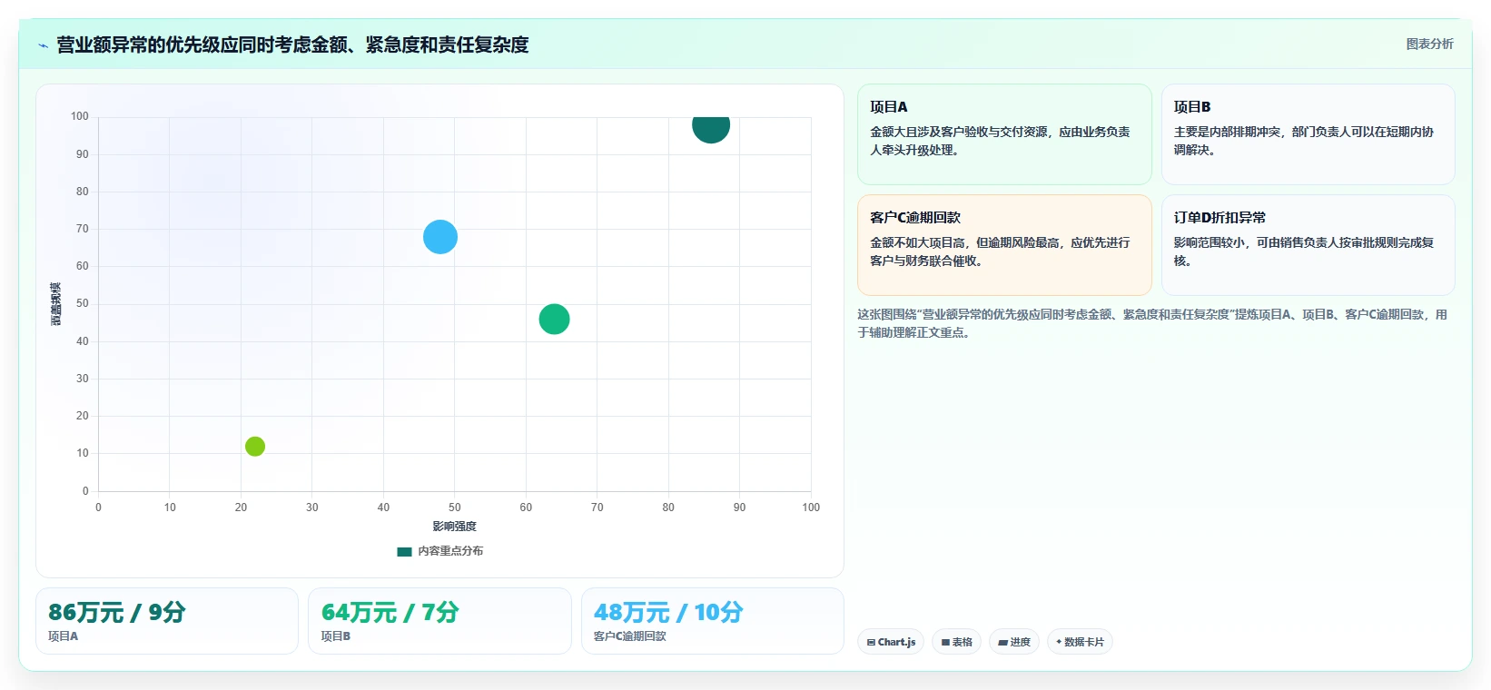The image size is (1491, 690).
Task: Click the lightning icon beside the title
Action: pyautogui.click(x=43, y=45)
